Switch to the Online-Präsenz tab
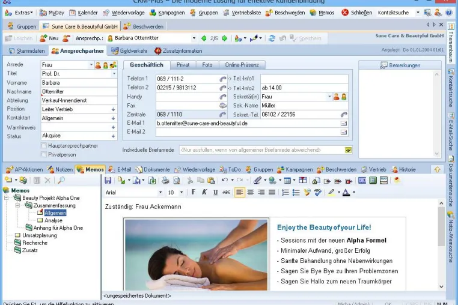458x305 pixels. click(x=242, y=65)
